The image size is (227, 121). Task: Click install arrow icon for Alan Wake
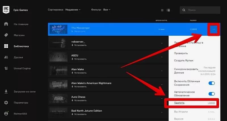pyautogui.click(x=72, y=73)
